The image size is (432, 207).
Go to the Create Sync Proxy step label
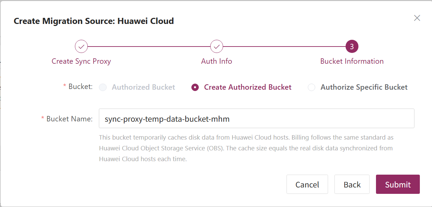tap(81, 61)
